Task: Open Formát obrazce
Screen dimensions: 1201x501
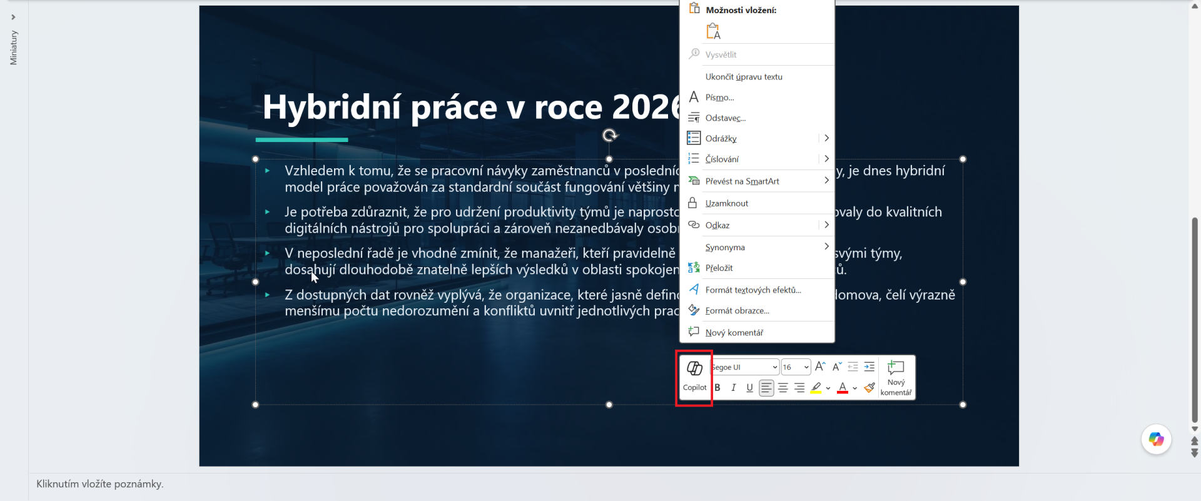Action: coord(757,310)
